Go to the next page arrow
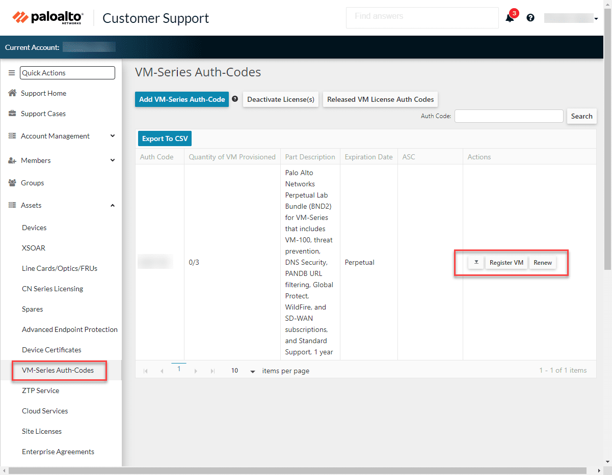The width and height of the screenshot is (612, 475). 196,371
